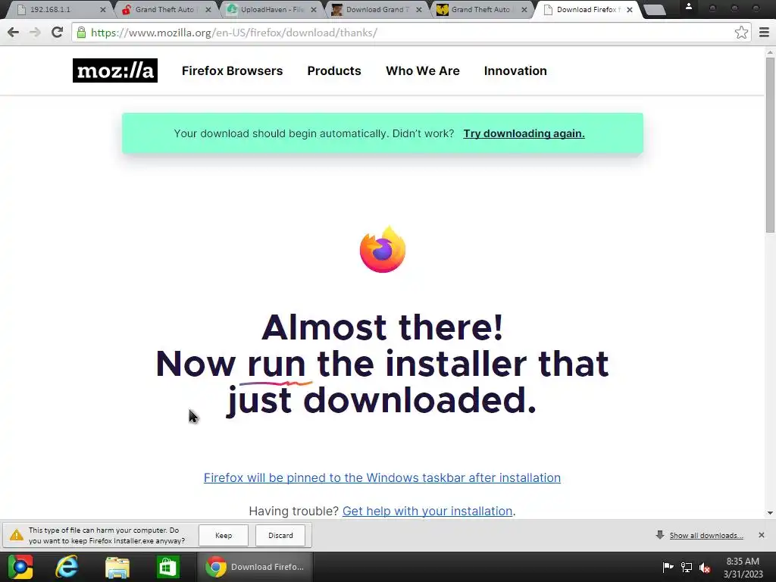
Task: Click the download warning message text
Action: 107,536
